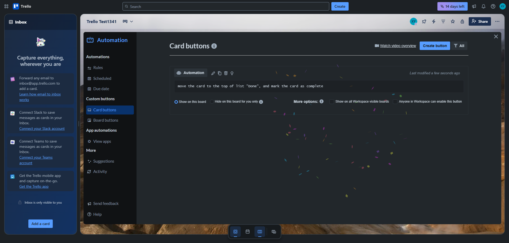Click the board title Trello Test1341
Image resolution: width=509 pixels, height=243 pixels.
102,21
